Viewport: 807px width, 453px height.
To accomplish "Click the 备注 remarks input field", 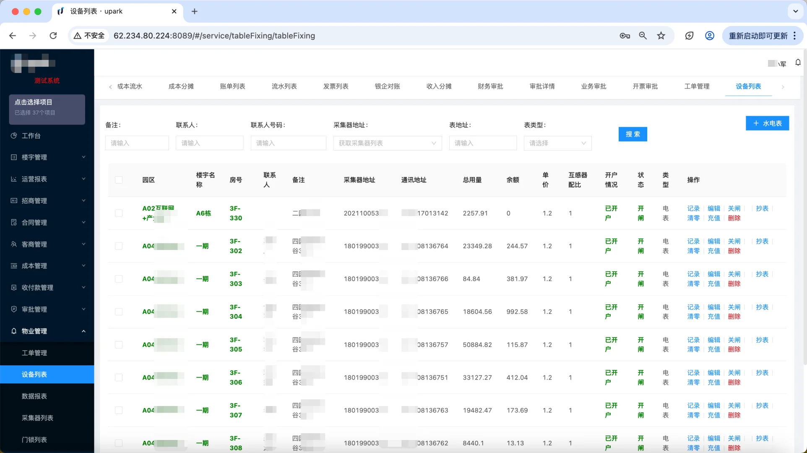I will coord(137,143).
